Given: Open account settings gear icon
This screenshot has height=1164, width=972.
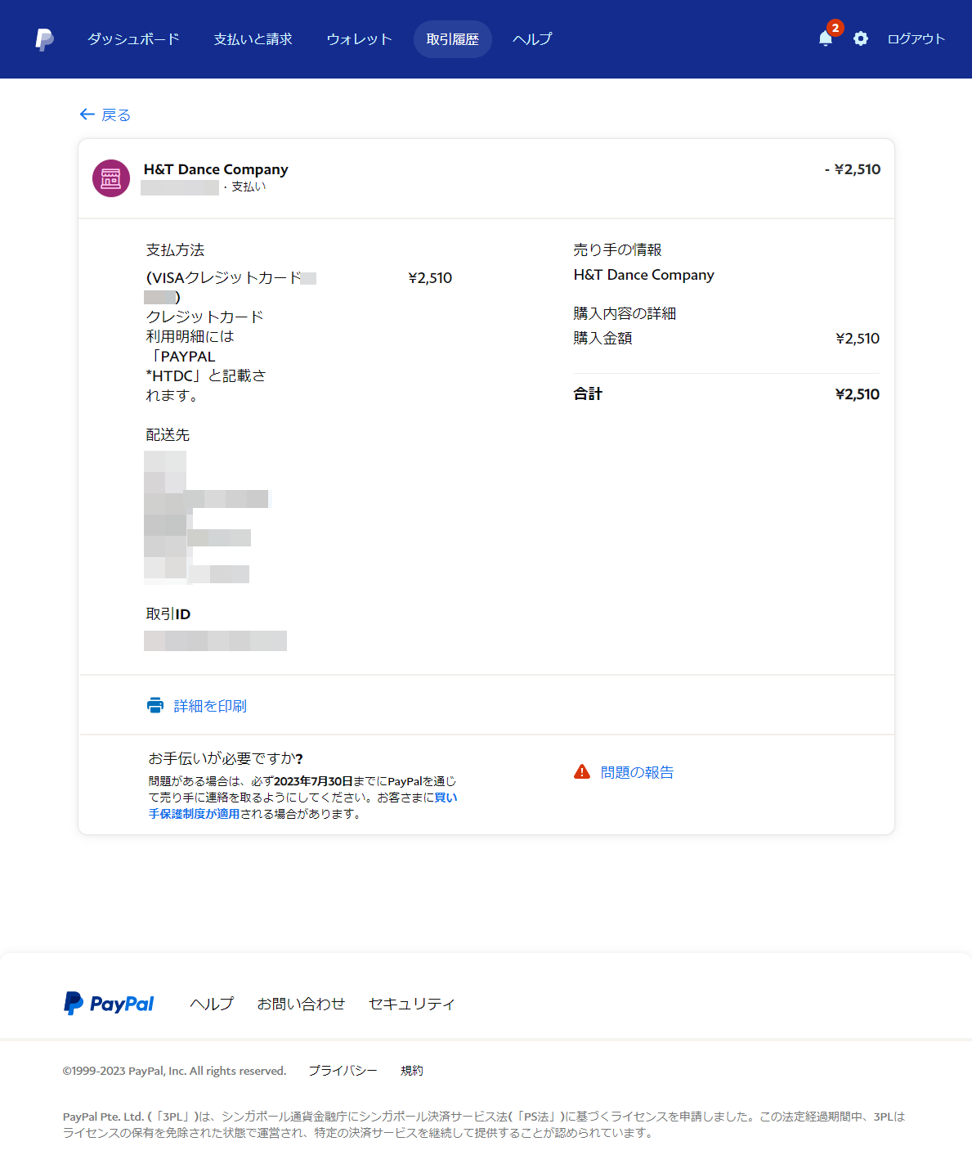Looking at the screenshot, I should pos(861,38).
